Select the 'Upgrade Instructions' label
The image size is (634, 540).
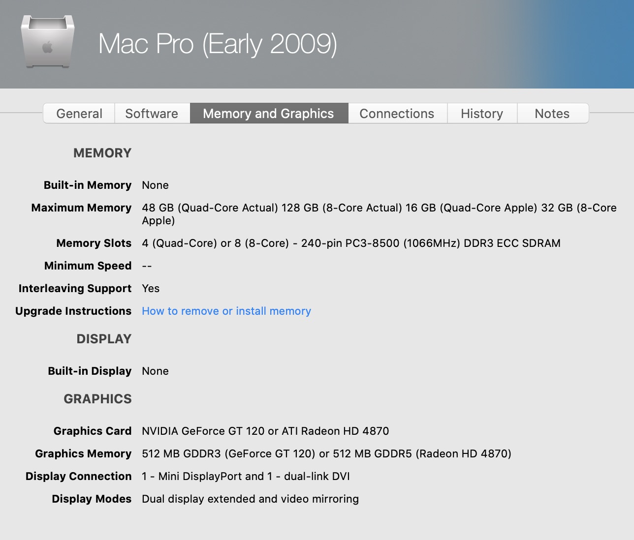(73, 311)
